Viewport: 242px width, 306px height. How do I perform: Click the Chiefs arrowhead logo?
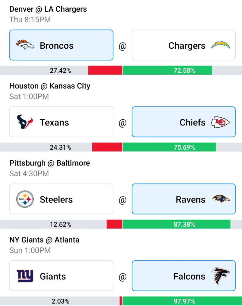point(221,122)
